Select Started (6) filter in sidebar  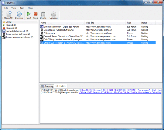click(11, 25)
